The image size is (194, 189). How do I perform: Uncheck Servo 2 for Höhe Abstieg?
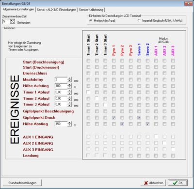pyautogui.click(x=147, y=124)
